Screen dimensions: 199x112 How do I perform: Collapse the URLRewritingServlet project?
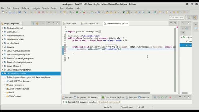(x=2, y=73)
